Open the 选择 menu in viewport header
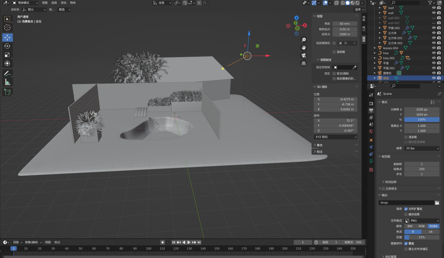 (x=54, y=3)
